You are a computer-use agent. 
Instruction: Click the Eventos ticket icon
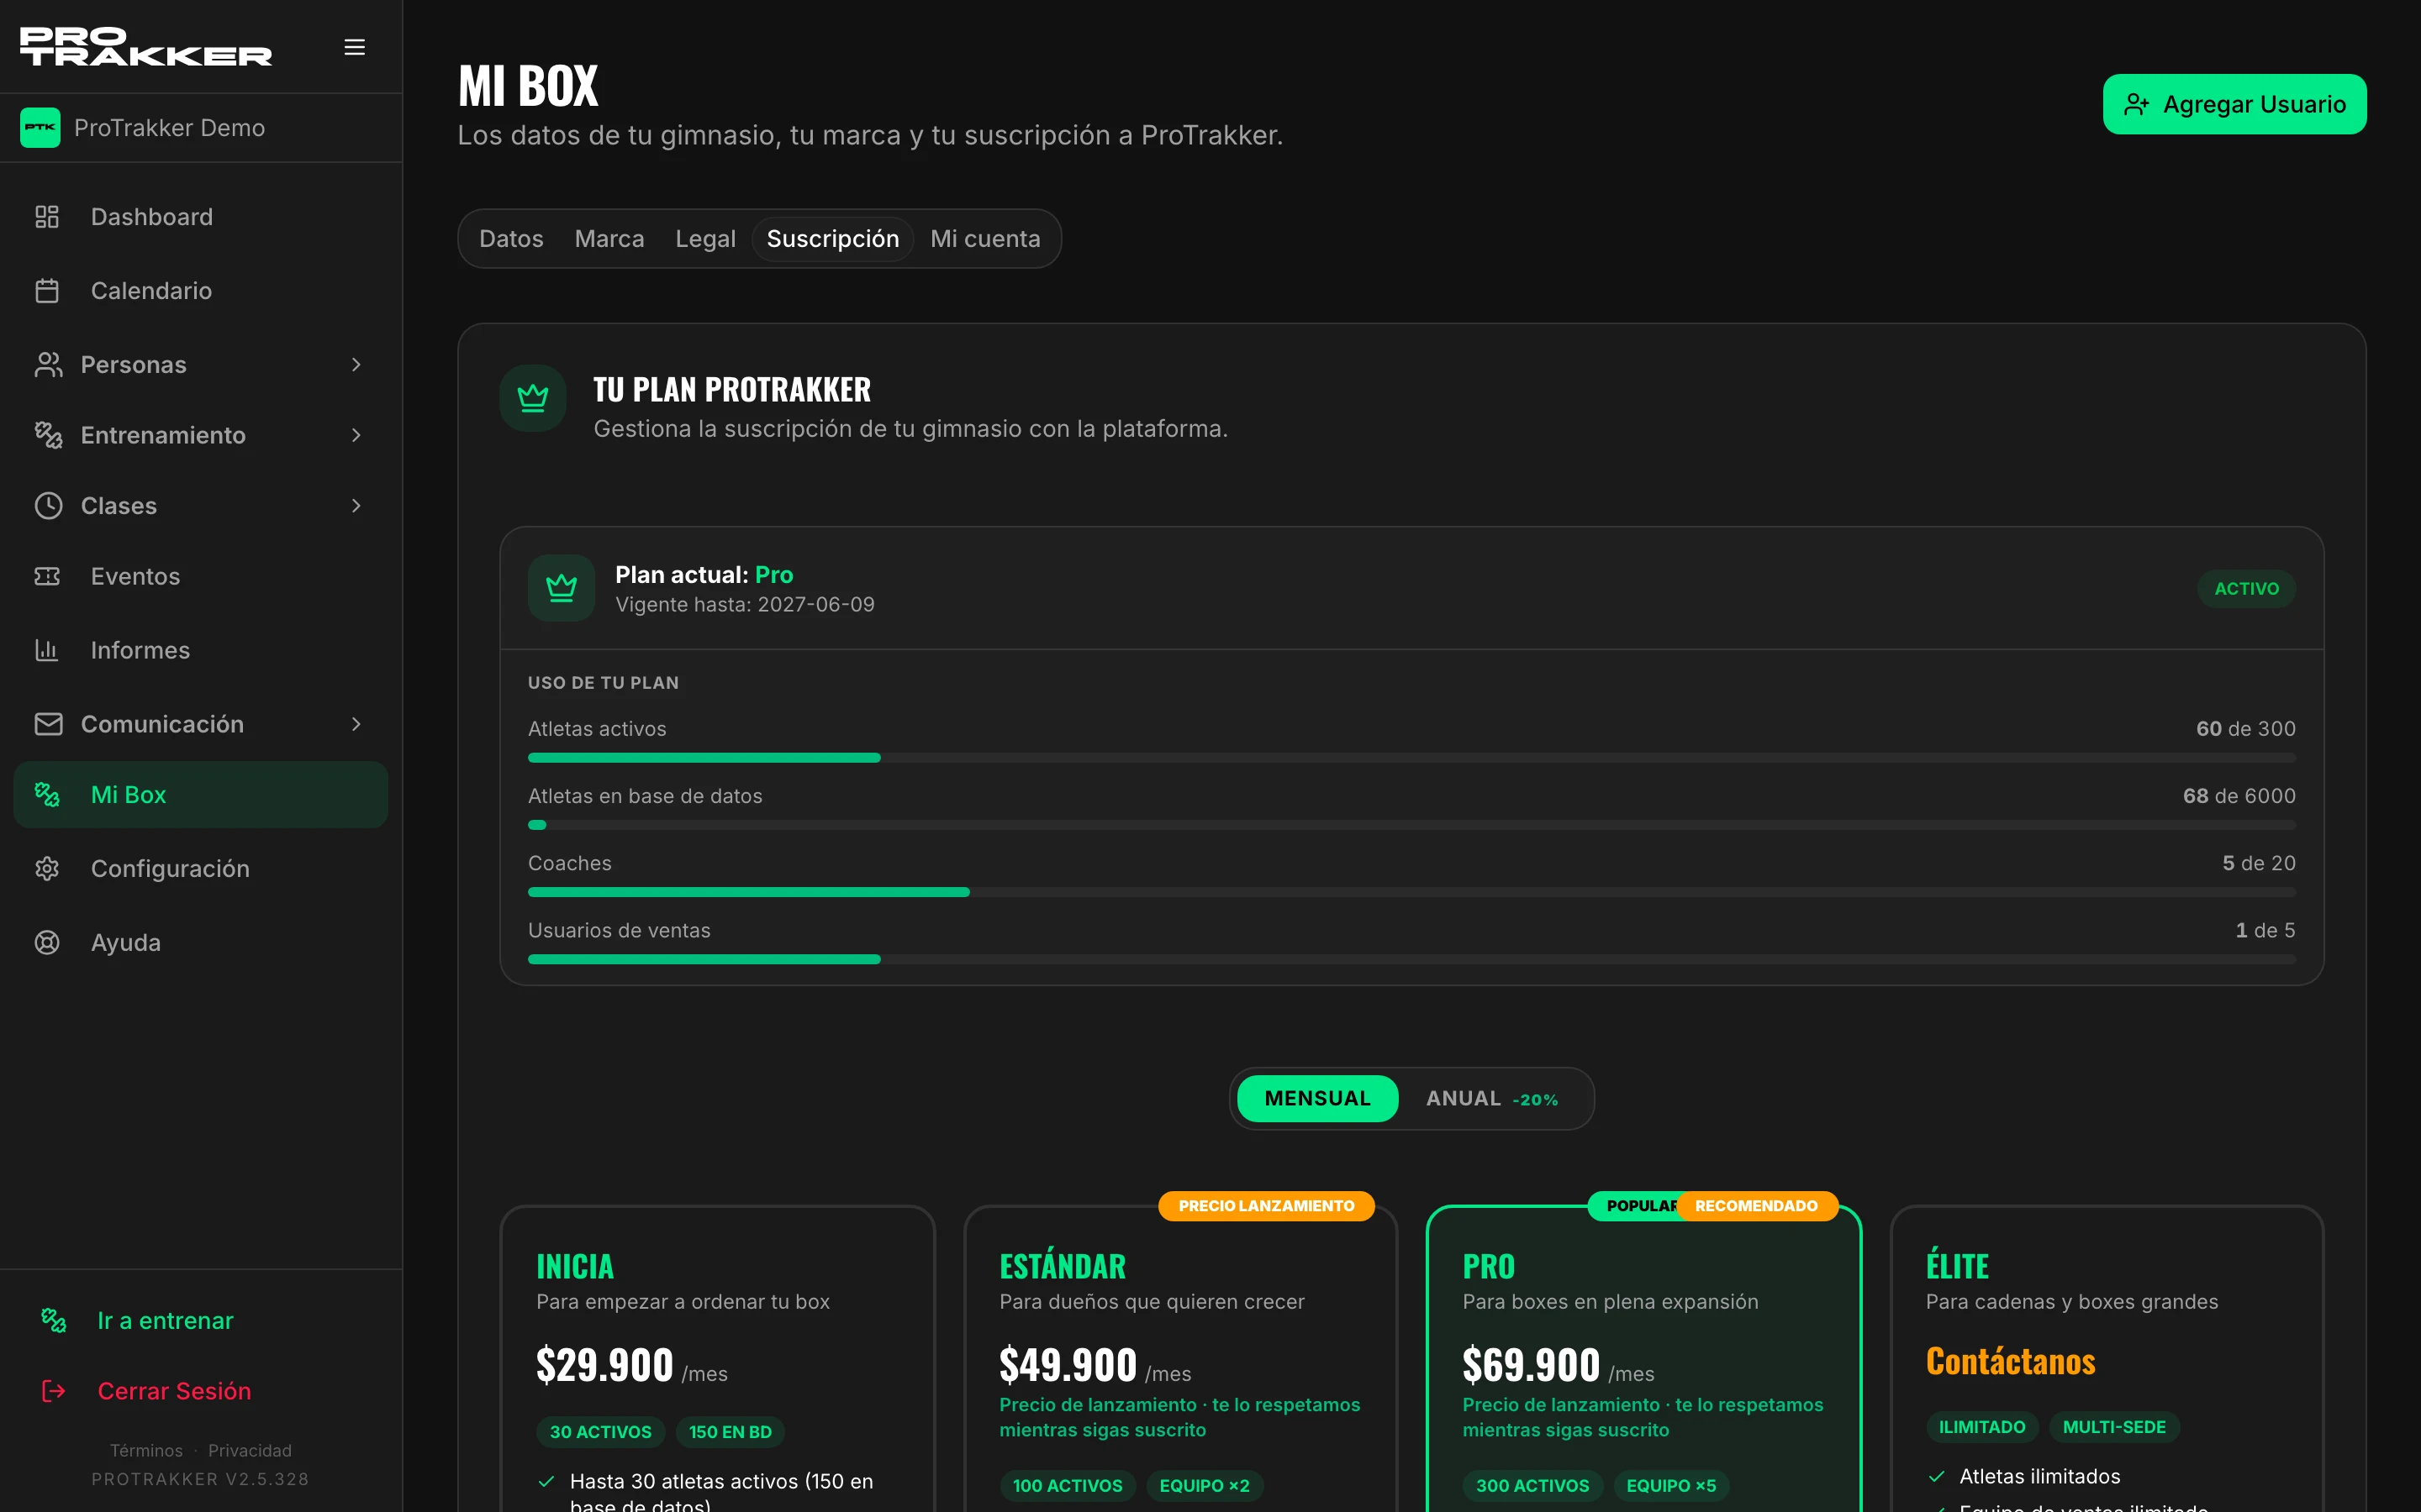point(47,576)
